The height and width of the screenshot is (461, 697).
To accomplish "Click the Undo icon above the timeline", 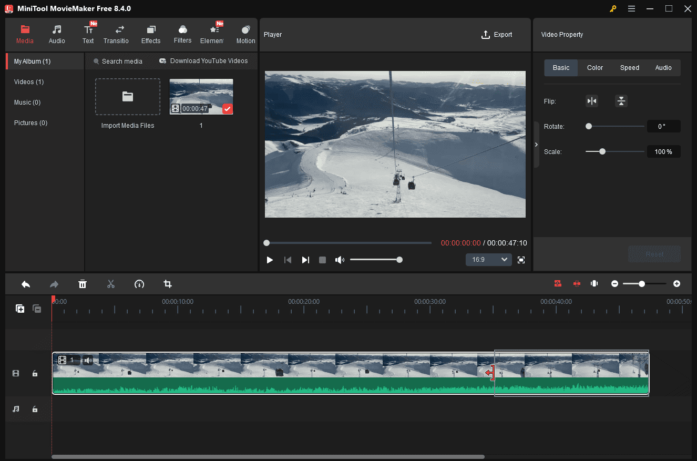I will pos(26,284).
